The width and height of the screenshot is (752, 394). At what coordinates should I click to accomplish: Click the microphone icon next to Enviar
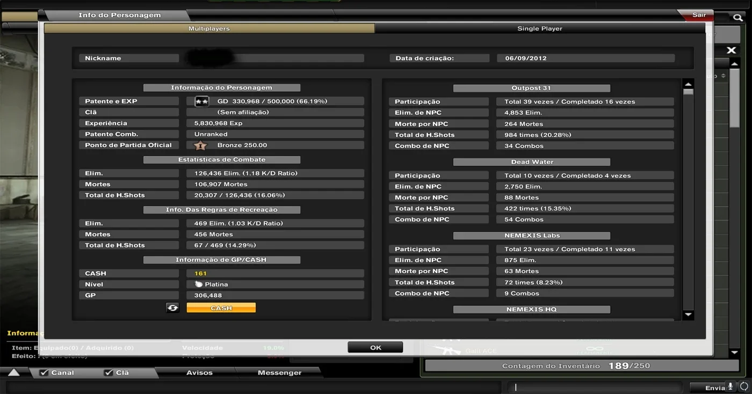[x=730, y=387]
